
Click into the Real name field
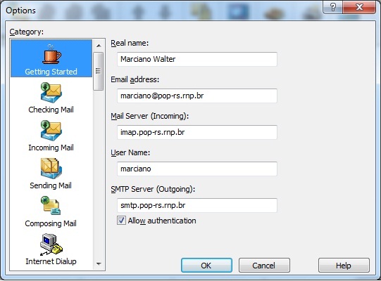tap(197, 59)
